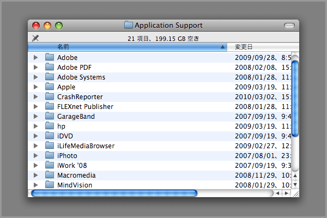327x218 pixels.
Task: Click the Macromedia folder icon
Action: tap(50, 174)
